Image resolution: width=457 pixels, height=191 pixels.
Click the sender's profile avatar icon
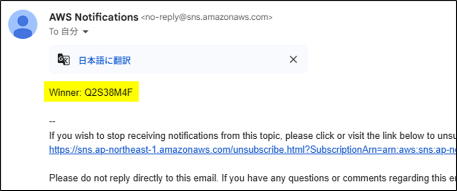point(23,24)
